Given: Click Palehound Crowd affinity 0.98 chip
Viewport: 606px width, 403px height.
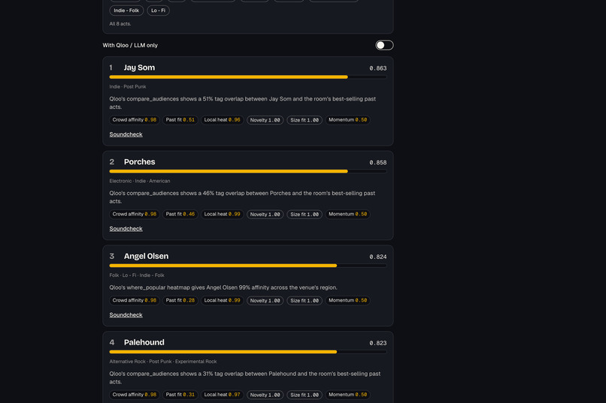Looking at the screenshot, I should point(134,395).
